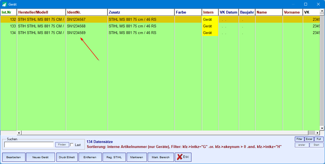The image size is (325, 164).
Task: Select cell SN1234569
Action: point(87,33)
